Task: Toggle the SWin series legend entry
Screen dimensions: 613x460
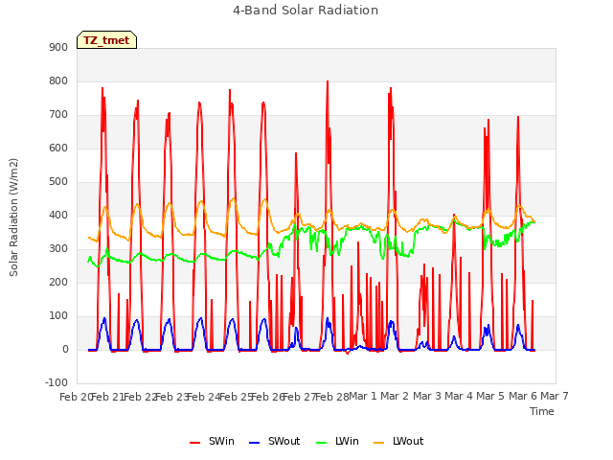Action: [x=212, y=441]
